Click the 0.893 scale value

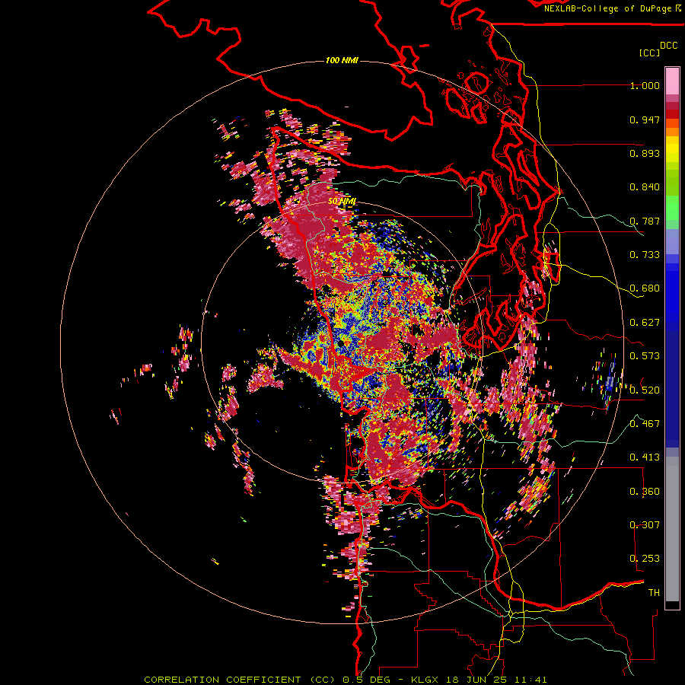pyautogui.click(x=645, y=153)
